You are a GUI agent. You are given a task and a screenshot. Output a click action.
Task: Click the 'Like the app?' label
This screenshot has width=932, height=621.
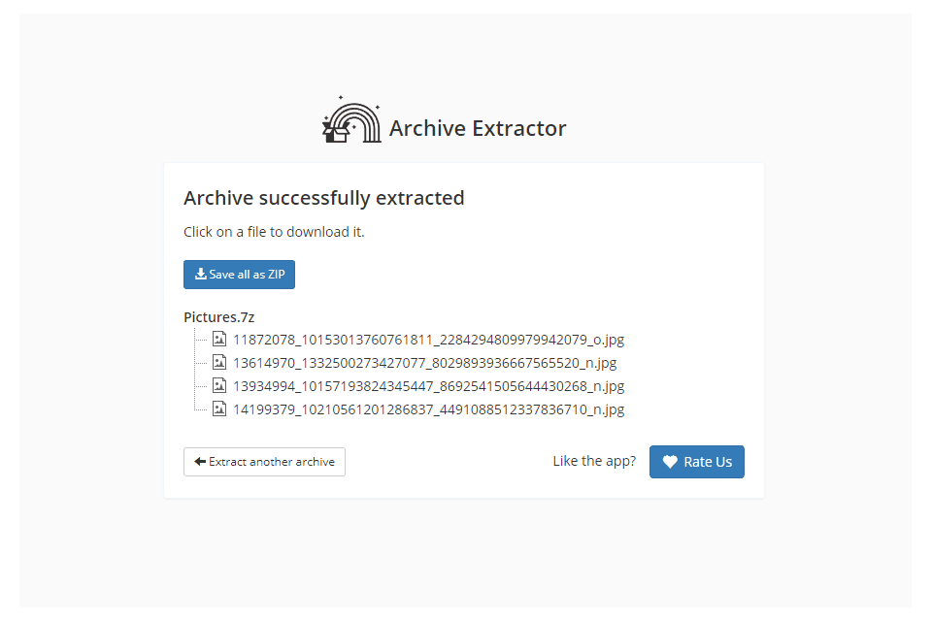tap(594, 461)
